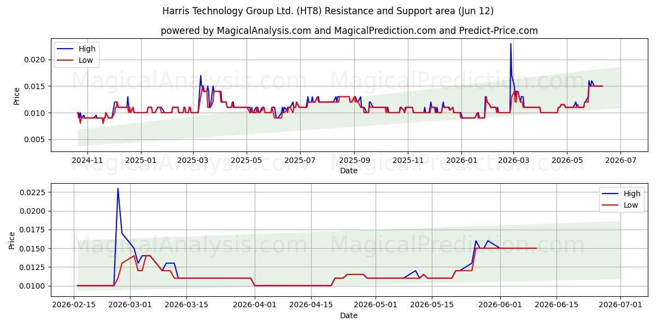
Task: Click the 2026-06-15 date tick label
Action: (557, 305)
